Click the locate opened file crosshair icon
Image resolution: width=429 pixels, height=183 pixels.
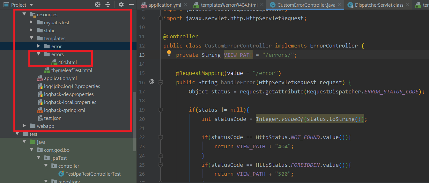[98, 5]
